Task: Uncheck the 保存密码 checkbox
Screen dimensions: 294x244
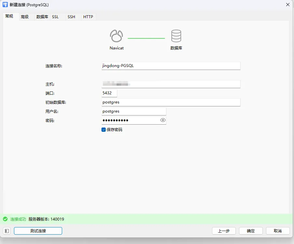Action: [103, 129]
